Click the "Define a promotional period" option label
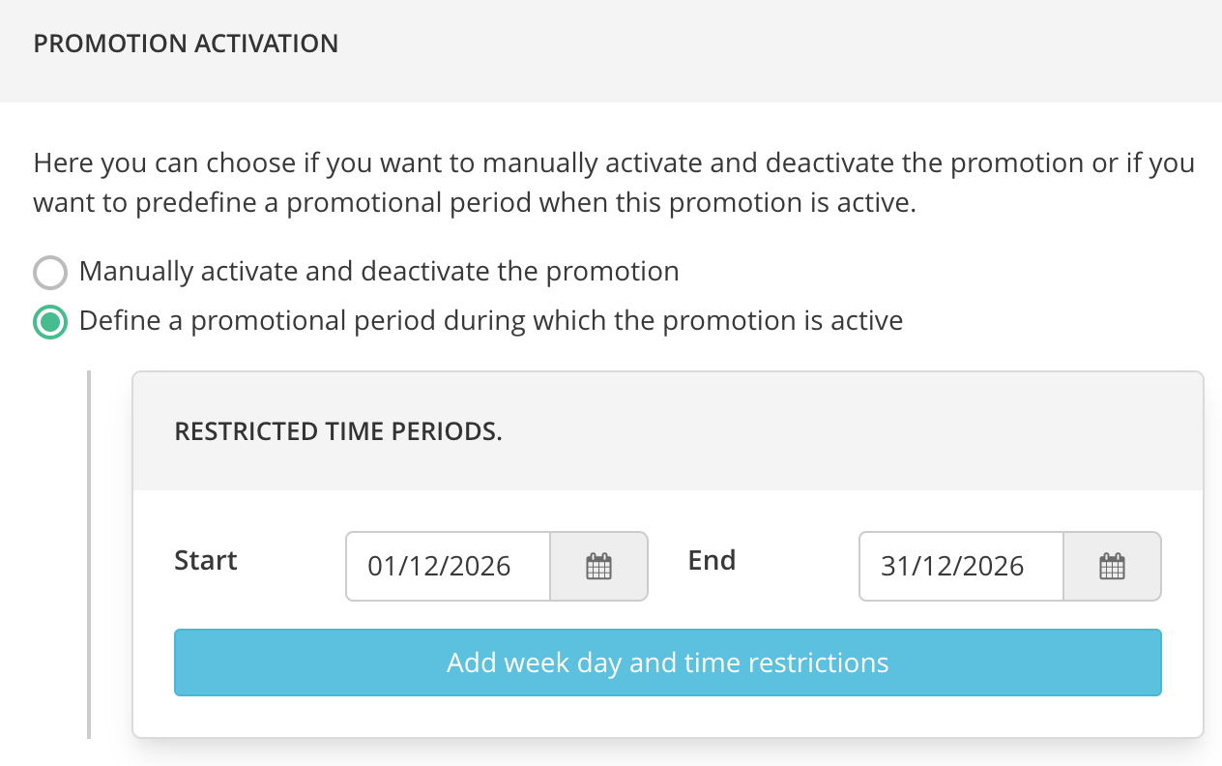 coord(491,321)
